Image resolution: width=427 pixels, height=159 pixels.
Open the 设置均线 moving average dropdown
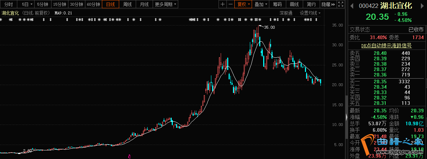(x=310, y=13)
